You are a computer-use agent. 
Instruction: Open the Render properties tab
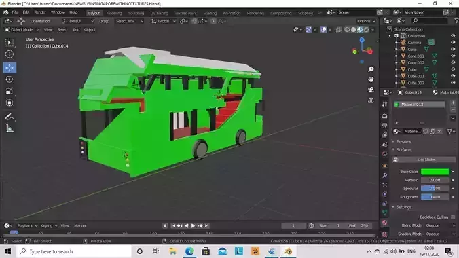384,116
